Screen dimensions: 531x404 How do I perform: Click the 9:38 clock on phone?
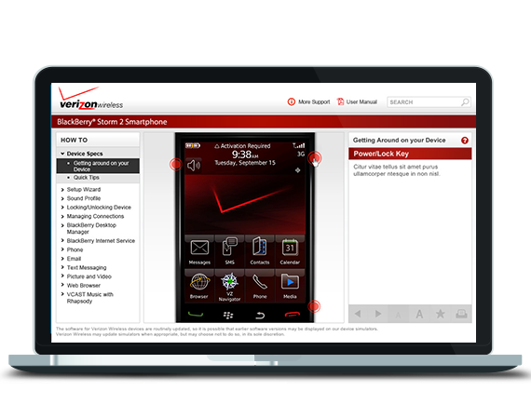[245, 155]
